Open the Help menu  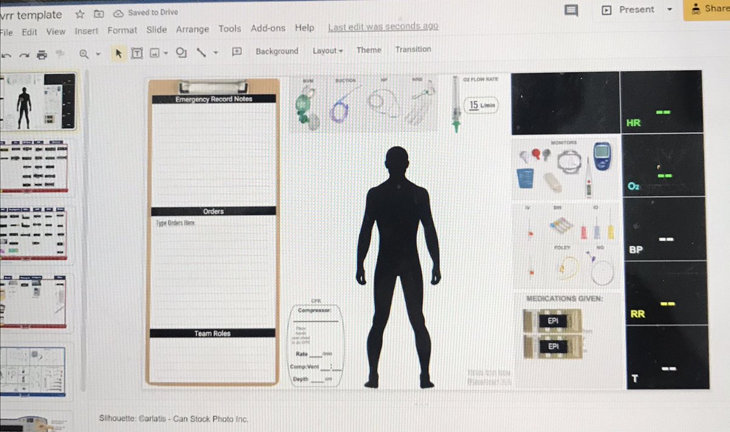tap(304, 27)
